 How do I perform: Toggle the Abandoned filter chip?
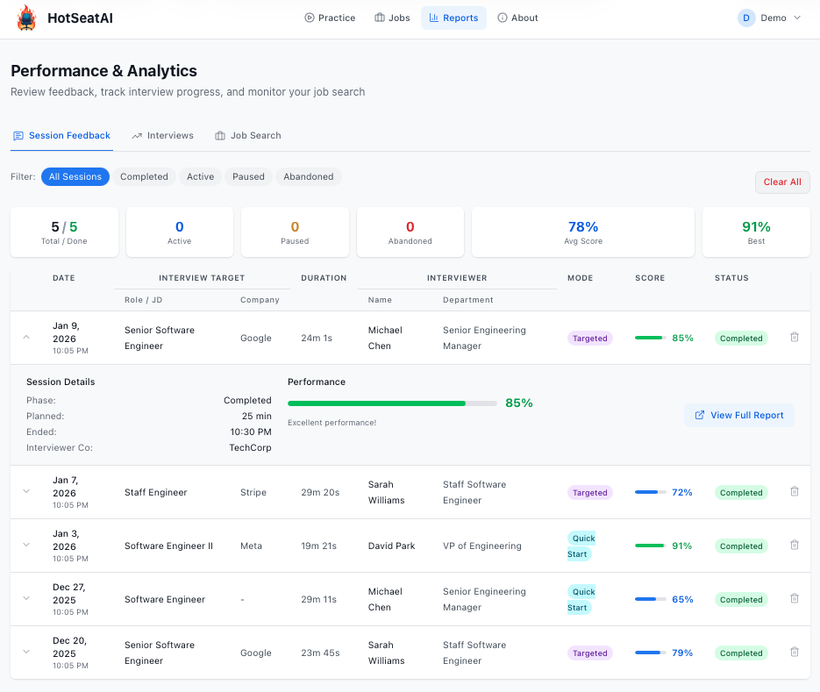pyautogui.click(x=308, y=176)
